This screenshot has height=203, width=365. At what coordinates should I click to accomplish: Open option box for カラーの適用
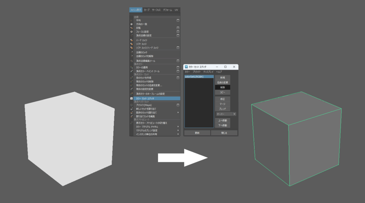coord(178,67)
